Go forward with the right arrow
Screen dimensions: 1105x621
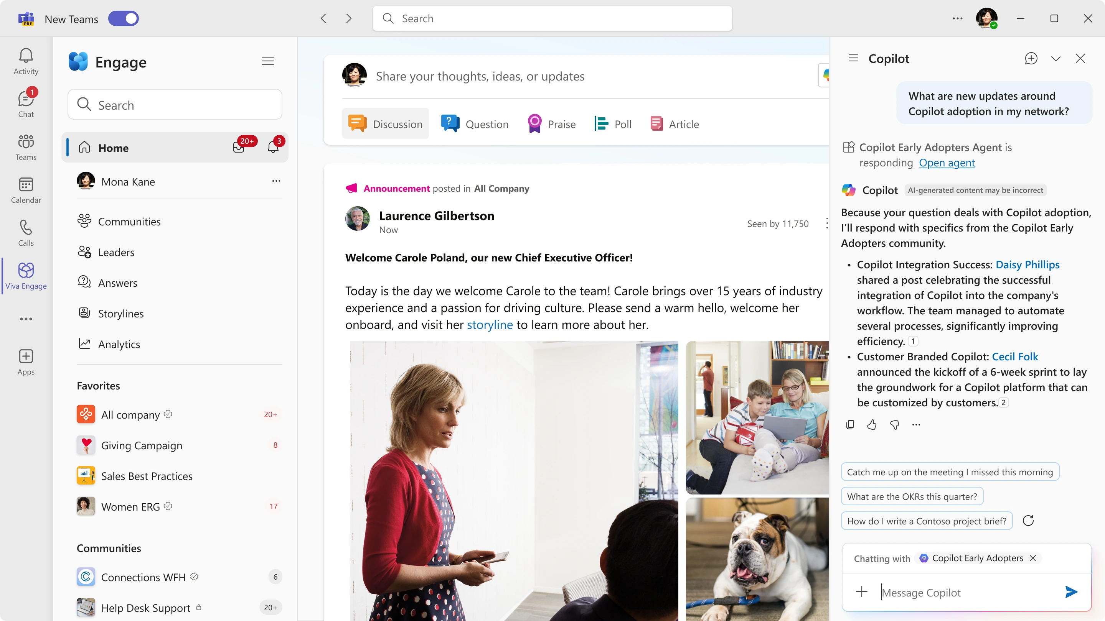point(349,18)
